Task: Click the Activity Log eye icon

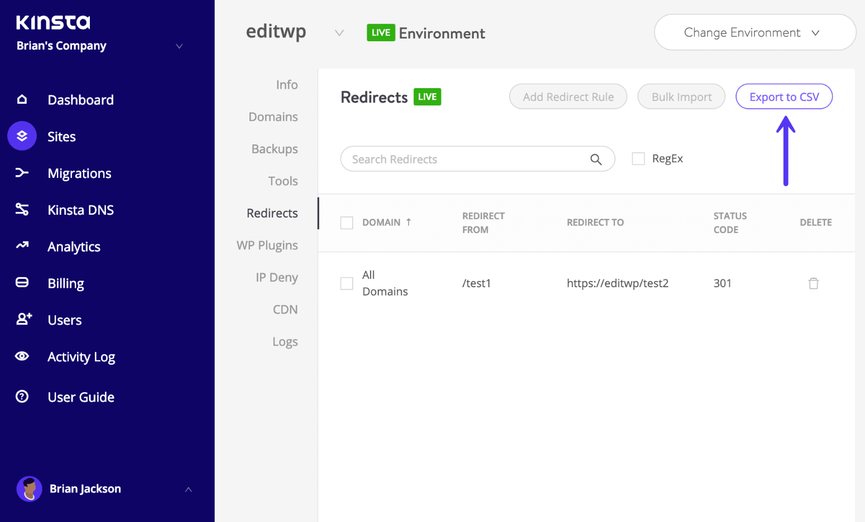Action: click(22, 356)
